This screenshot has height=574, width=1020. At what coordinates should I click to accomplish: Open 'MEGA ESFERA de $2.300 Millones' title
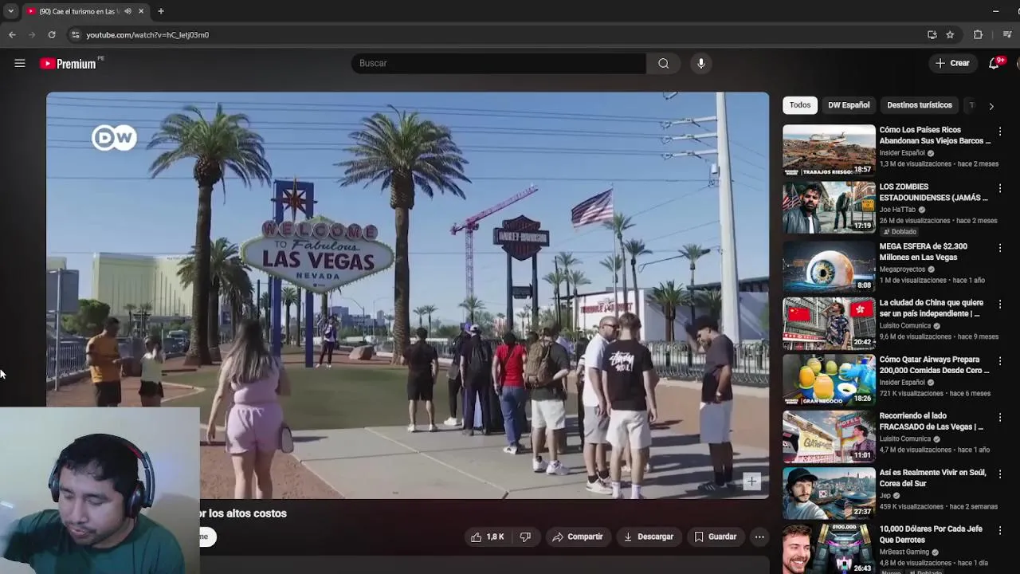coord(923,252)
